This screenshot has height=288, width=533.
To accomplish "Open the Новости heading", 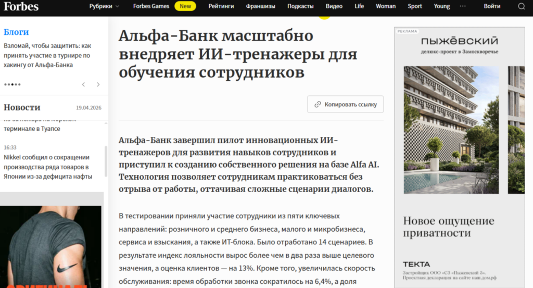I will pos(22,107).
